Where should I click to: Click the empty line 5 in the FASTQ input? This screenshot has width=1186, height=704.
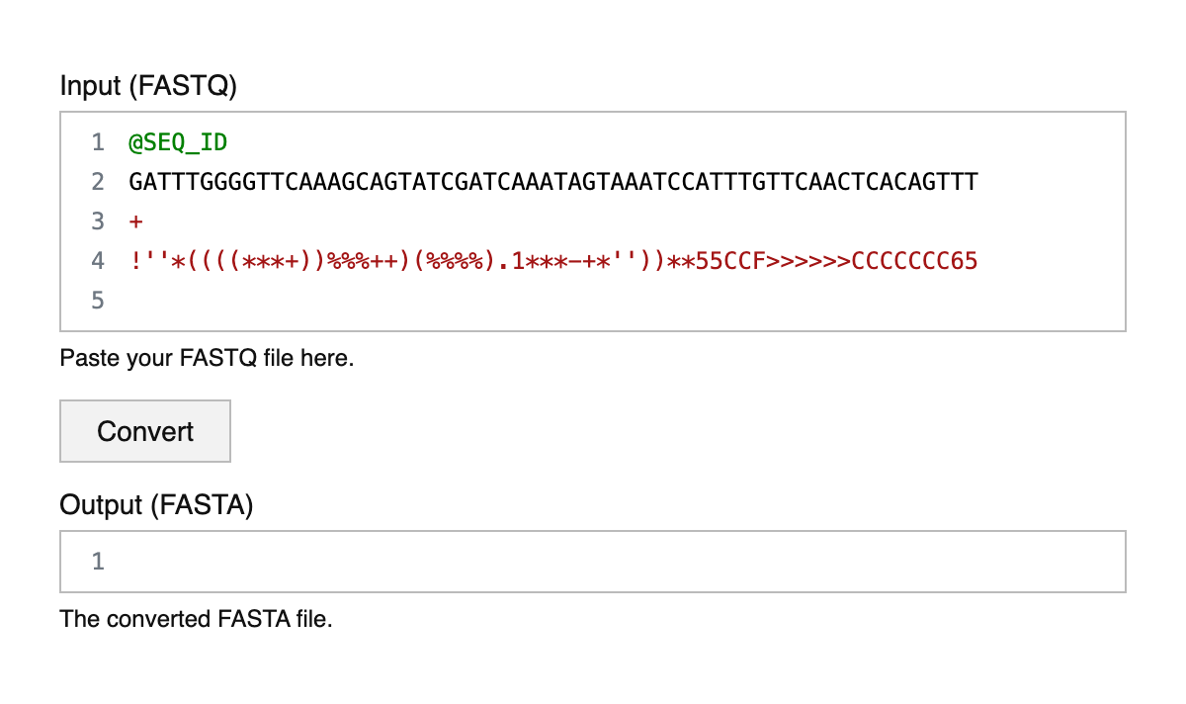(593, 301)
